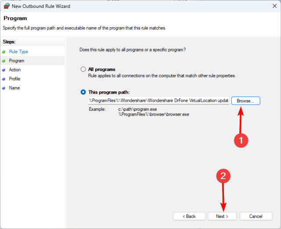Click the 'Steps:' sidebar header
This screenshot has height=229, width=281.
tap(9, 42)
